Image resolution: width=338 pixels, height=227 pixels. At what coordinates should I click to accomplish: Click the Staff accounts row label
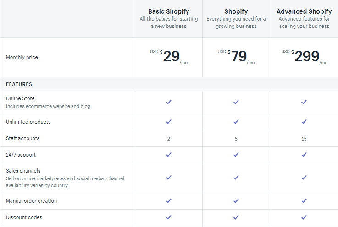(22, 138)
